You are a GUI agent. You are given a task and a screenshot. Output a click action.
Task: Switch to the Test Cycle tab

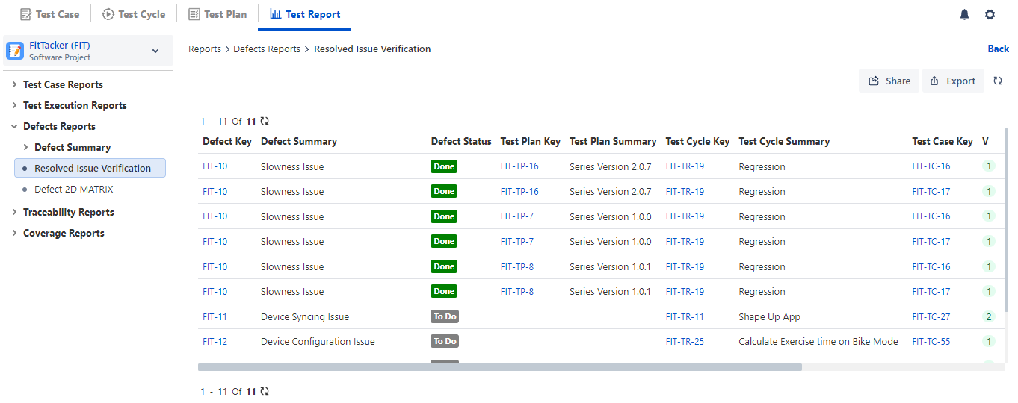[134, 14]
